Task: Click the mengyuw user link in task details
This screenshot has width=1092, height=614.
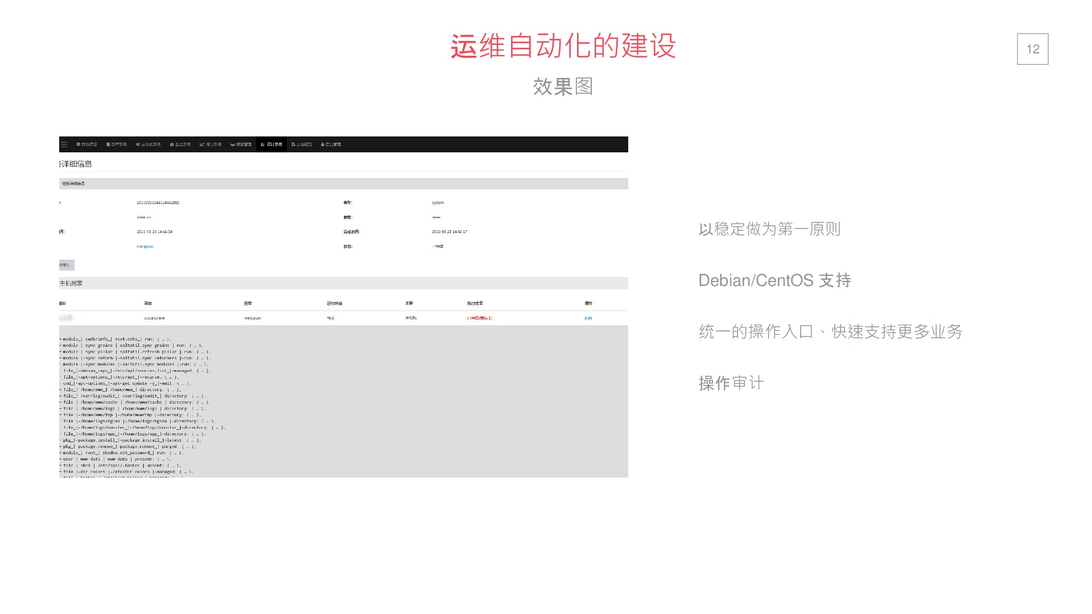Action: (145, 247)
